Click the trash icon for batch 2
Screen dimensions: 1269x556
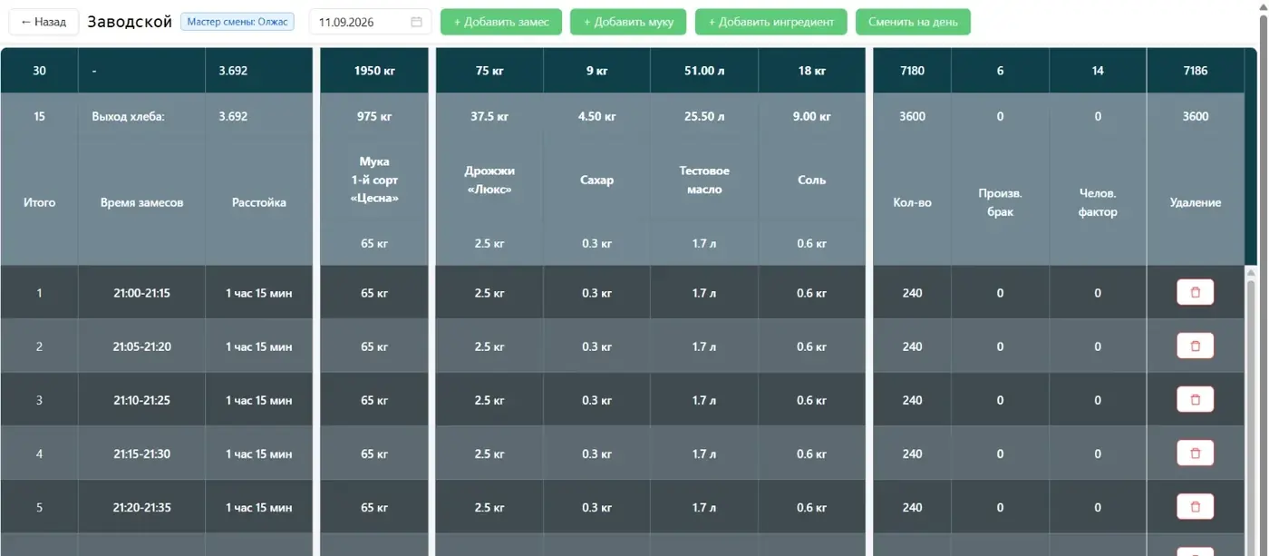(x=1195, y=346)
